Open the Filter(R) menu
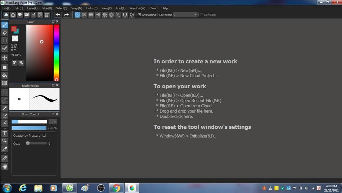342x193 pixels. pos(47,8)
